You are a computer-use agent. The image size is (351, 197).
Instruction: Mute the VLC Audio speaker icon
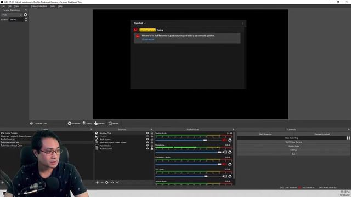pyautogui.click(x=224, y=176)
